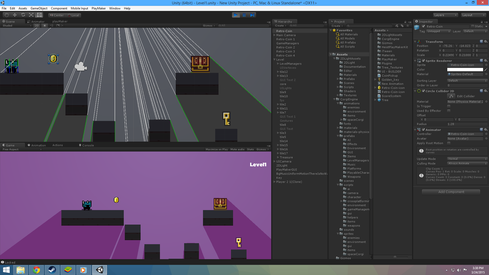Select the Rect transform tool
This screenshot has width=489, height=275.
pos(39,15)
